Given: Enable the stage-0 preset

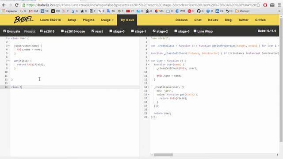Looking at the screenshot, I should click(111, 31).
